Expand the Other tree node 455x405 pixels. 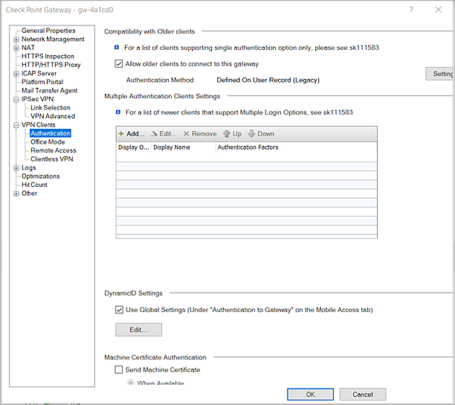point(16,194)
